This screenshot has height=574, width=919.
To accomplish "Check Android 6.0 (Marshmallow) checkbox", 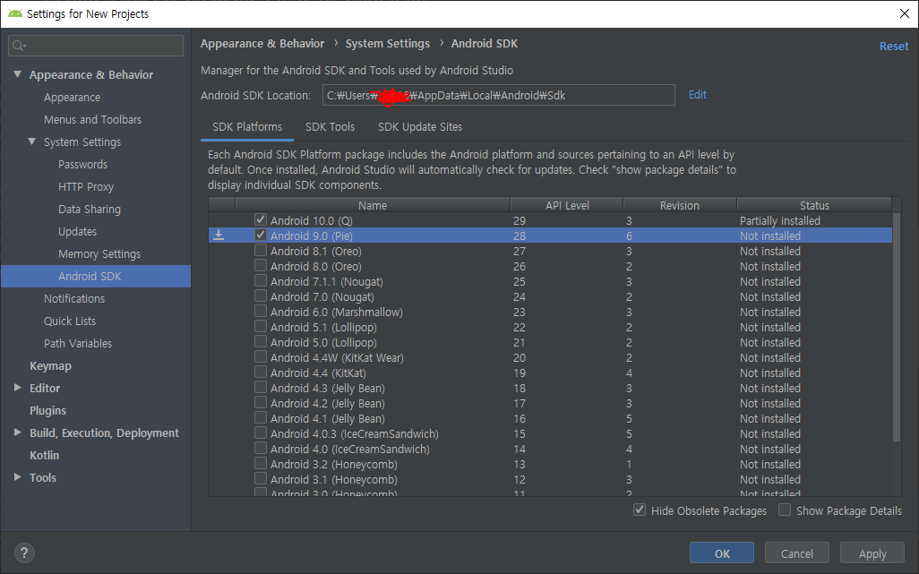I will (x=261, y=311).
